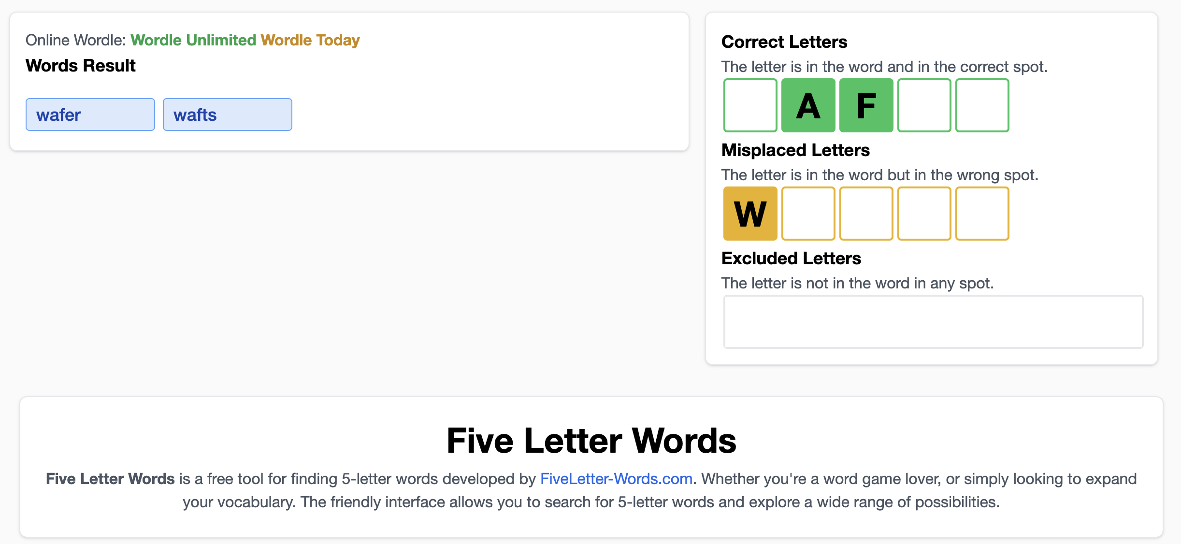Screen dimensions: 1181x544
Task: Open the word suggestion wafts
Action: (x=227, y=115)
